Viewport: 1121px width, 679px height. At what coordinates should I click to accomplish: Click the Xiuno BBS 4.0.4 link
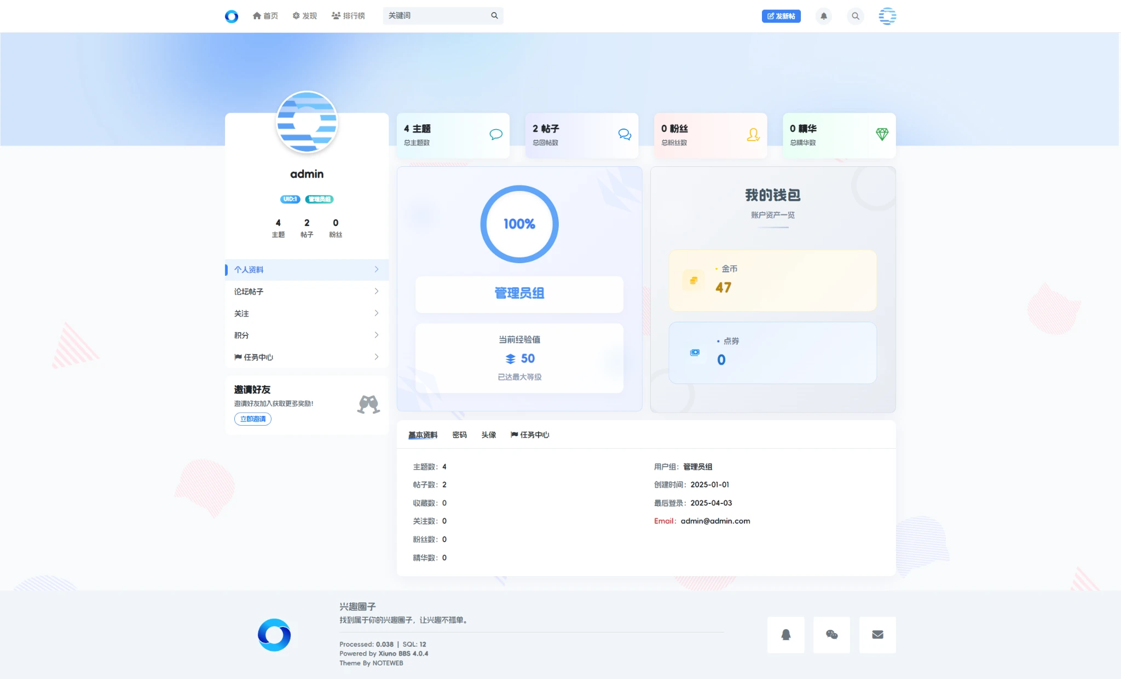pyautogui.click(x=403, y=654)
